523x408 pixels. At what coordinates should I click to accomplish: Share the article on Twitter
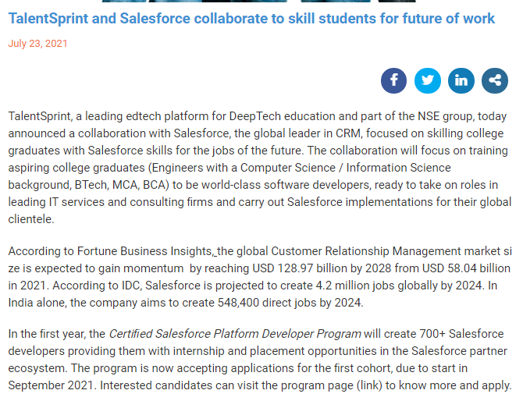[427, 80]
